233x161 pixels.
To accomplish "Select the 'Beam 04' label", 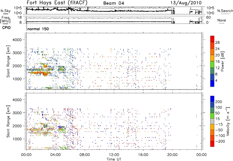I will click(114, 3).
